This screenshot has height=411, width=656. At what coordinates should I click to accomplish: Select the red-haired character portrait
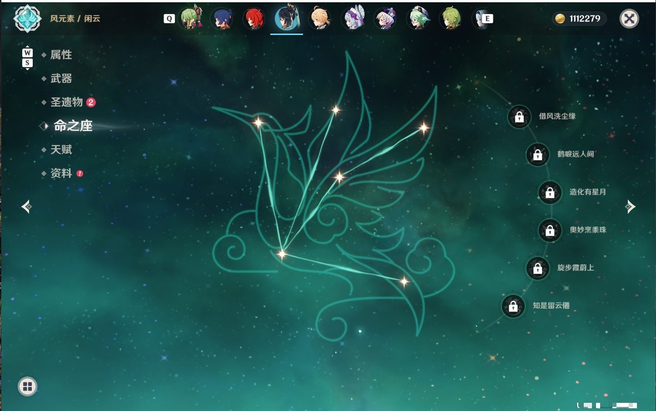point(254,19)
